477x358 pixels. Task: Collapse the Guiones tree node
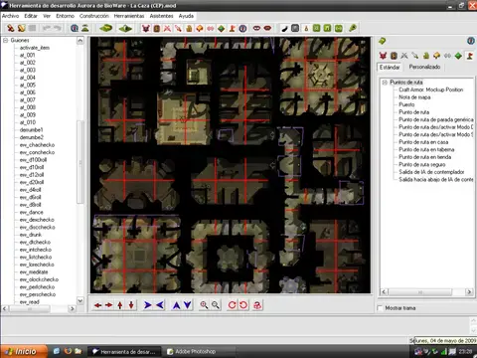(x=6, y=40)
